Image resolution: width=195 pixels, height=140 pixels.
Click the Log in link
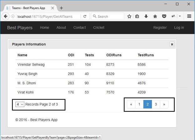coord(179,27)
